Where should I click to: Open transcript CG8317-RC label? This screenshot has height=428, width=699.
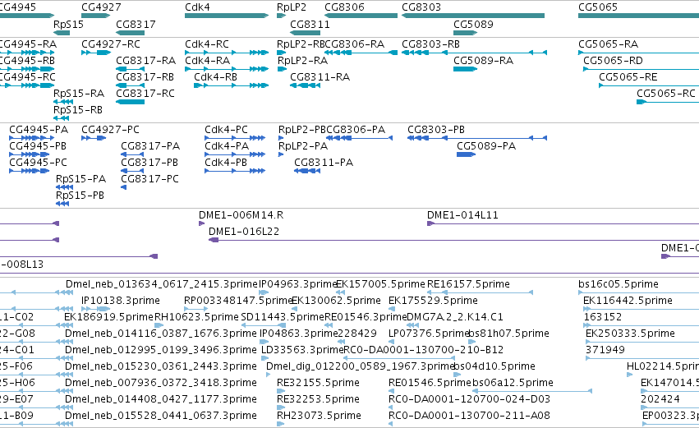coord(145,94)
